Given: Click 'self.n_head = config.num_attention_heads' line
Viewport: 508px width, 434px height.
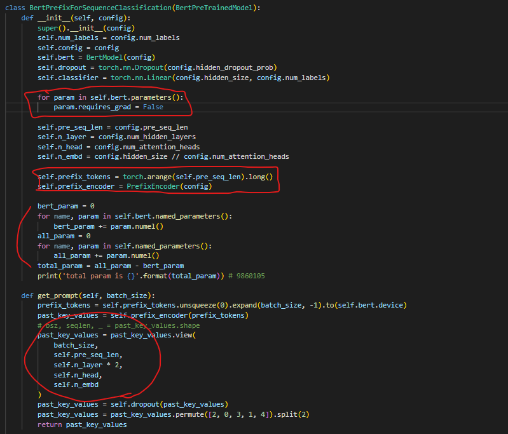Looking at the screenshot, I should coord(119,147).
